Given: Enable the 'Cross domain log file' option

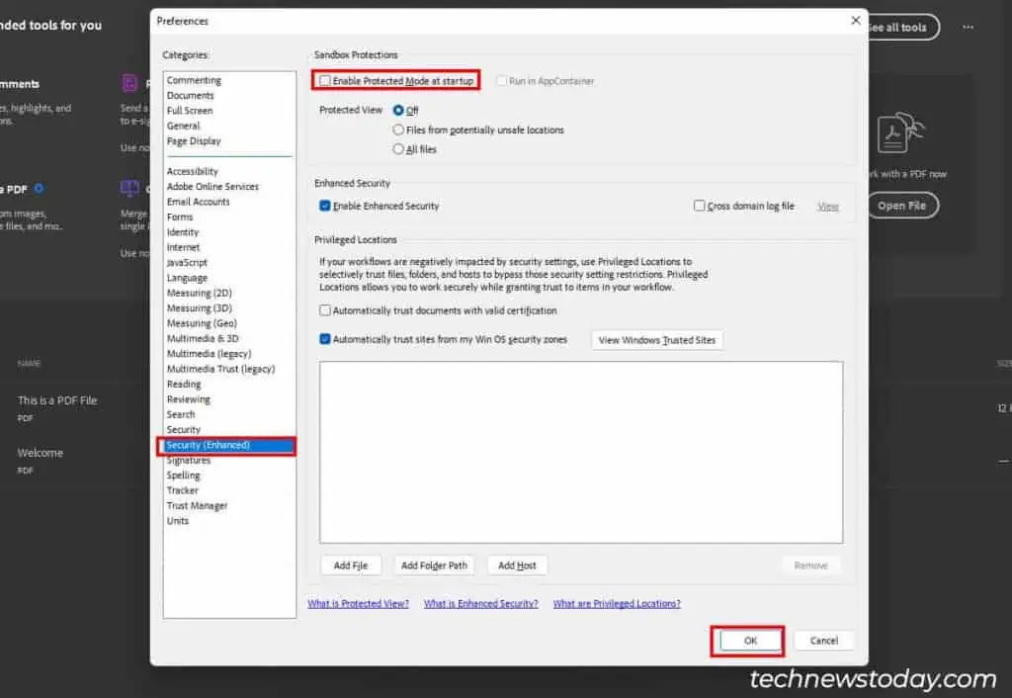Looking at the screenshot, I should click(699, 205).
